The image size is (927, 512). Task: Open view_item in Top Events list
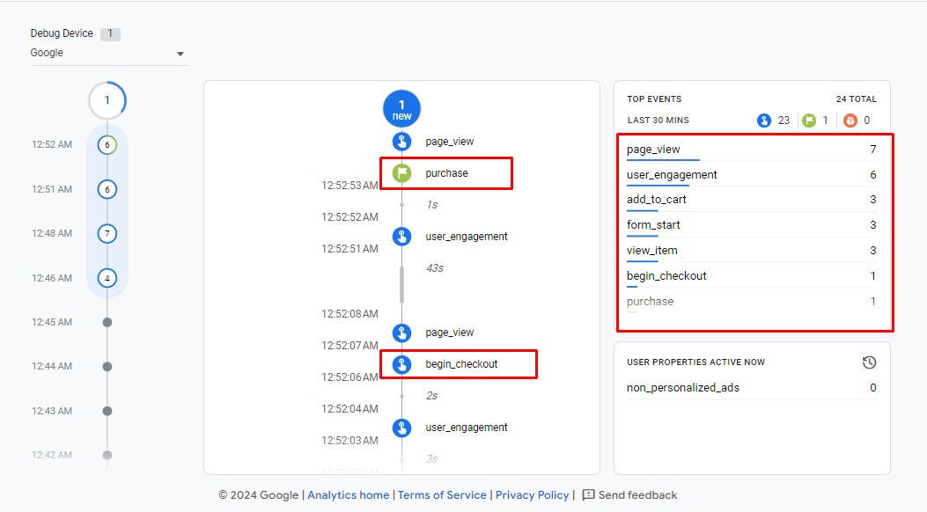point(652,251)
